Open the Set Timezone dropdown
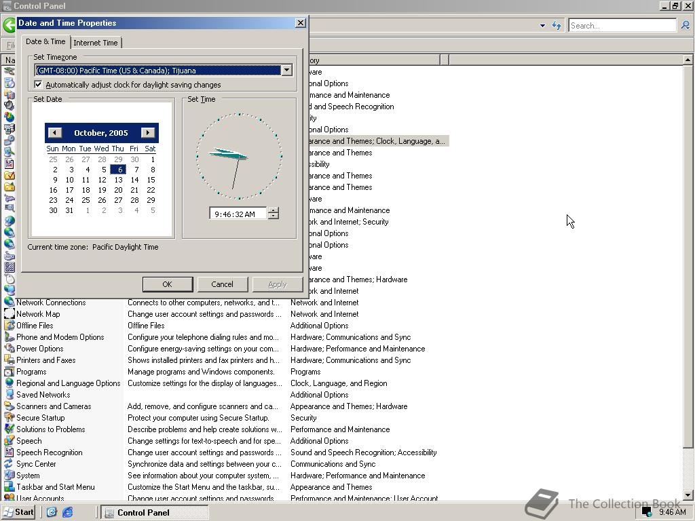This screenshot has height=521, width=695. coord(287,70)
